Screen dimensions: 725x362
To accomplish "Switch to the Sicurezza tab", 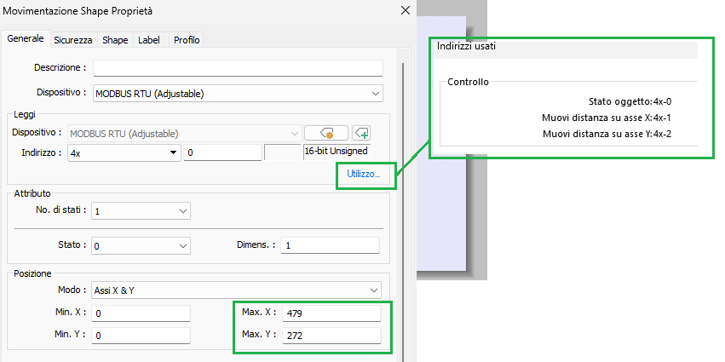I will click(x=72, y=40).
